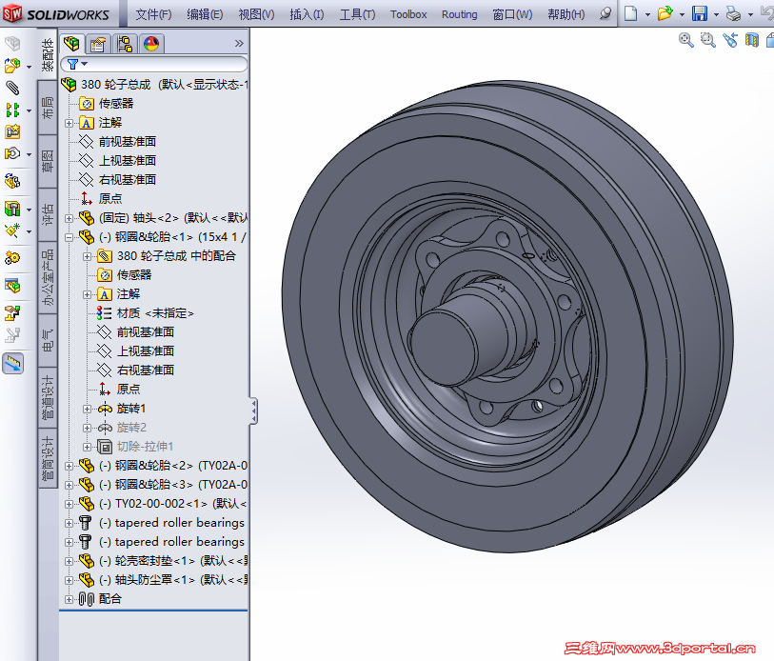
Task: Open the Routing menu
Action: click(459, 14)
